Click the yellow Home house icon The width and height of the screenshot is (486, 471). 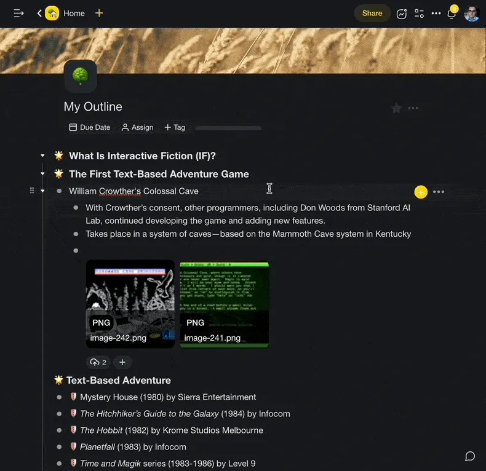(x=52, y=14)
